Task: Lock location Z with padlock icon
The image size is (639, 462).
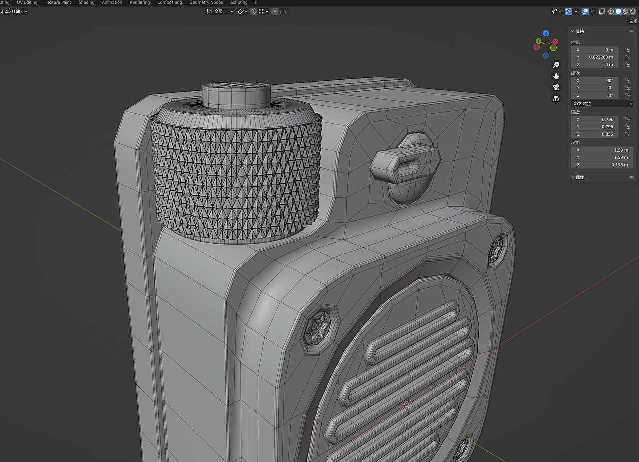Action: point(627,65)
